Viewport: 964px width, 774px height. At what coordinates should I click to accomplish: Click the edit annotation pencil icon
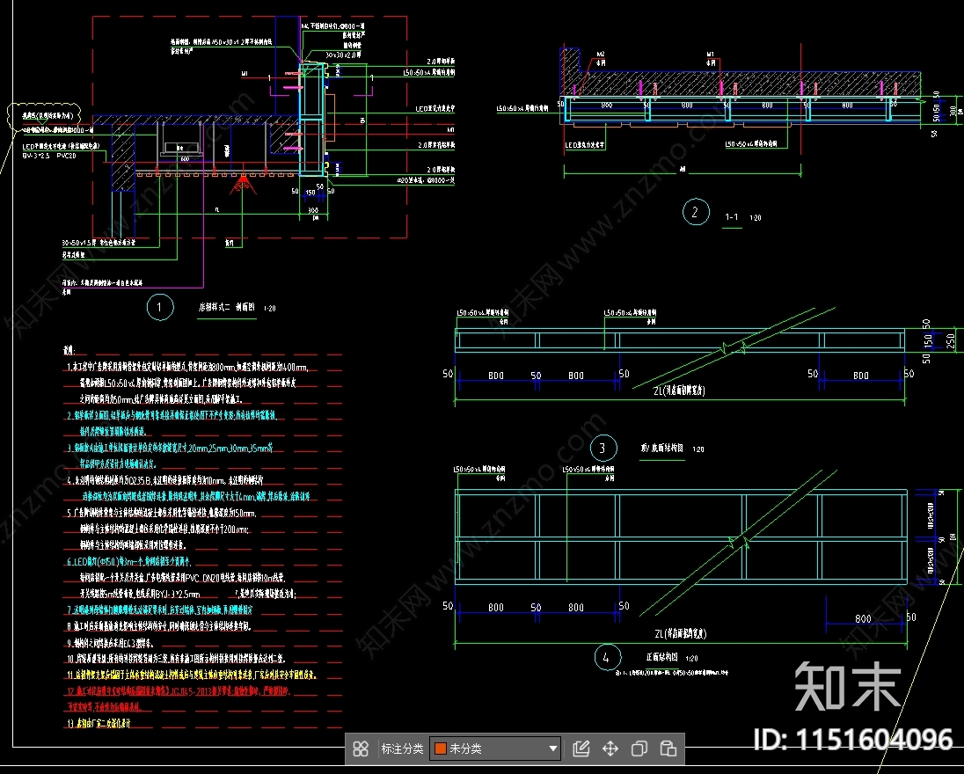click(x=581, y=748)
